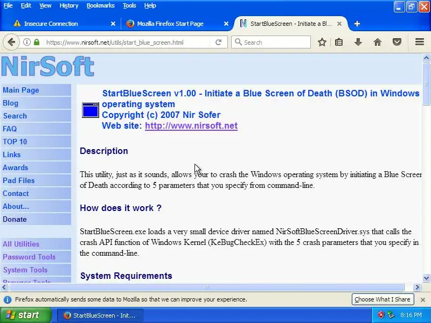Click the security shield tray icon
This screenshot has width=431, height=323.
point(381,315)
